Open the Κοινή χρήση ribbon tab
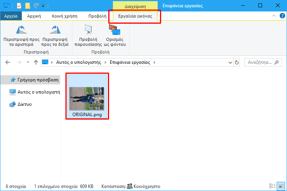Viewport: 287px width, 191px height. pyautogui.click(x=65, y=16)
